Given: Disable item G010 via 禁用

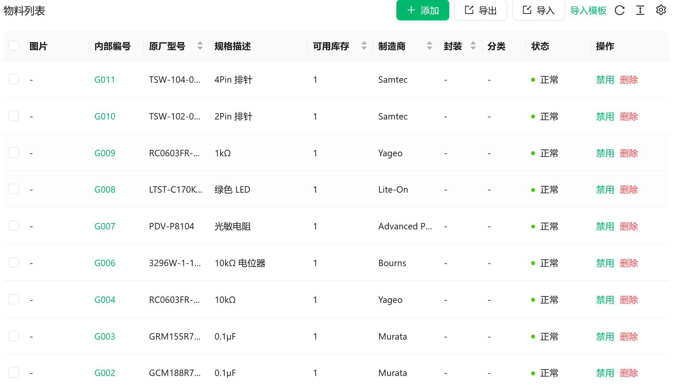Looking at the screenshot, I should pyautogui.click(x=605, y=116).
